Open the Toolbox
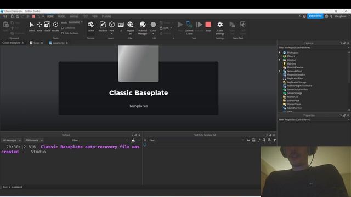Screen dimensions: 351x197 click(x=103, y=26)
